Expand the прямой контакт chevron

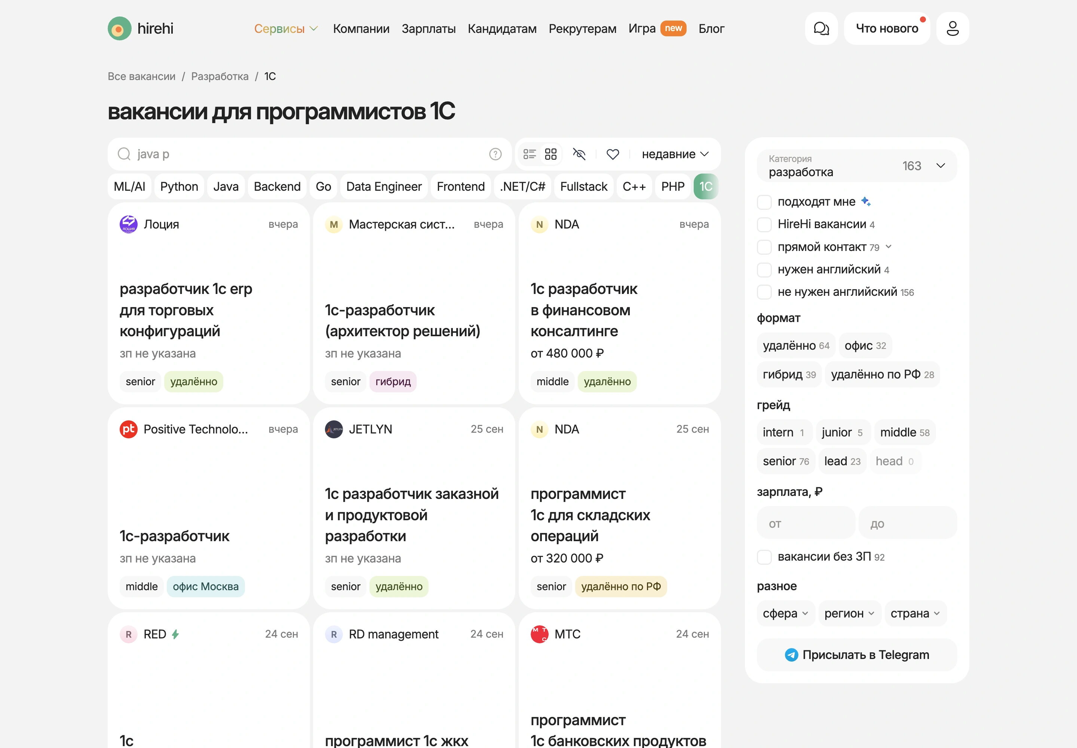(888, 246)
